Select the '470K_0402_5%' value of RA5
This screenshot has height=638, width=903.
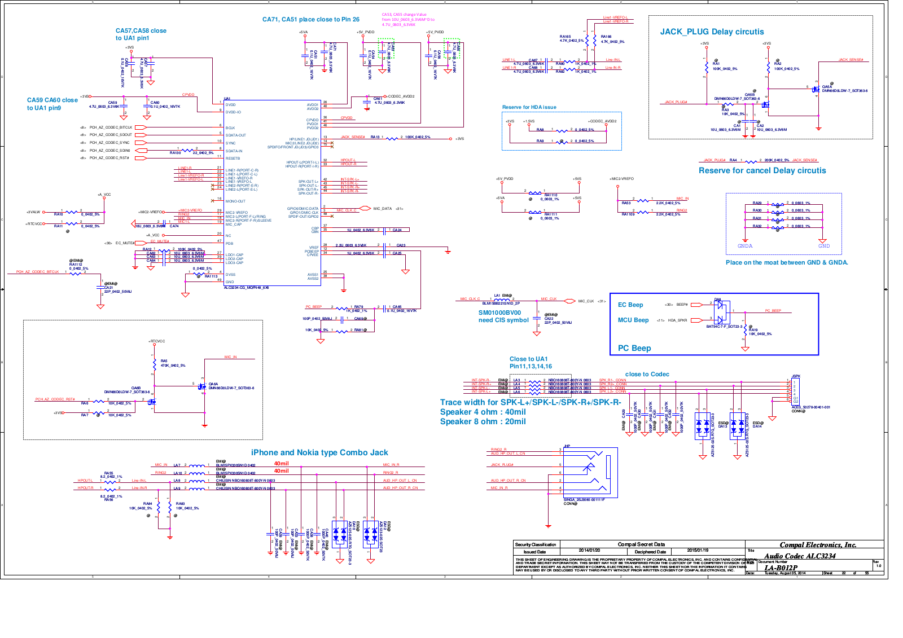pos(173,366)
